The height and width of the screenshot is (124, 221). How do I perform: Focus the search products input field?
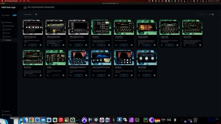29,14
